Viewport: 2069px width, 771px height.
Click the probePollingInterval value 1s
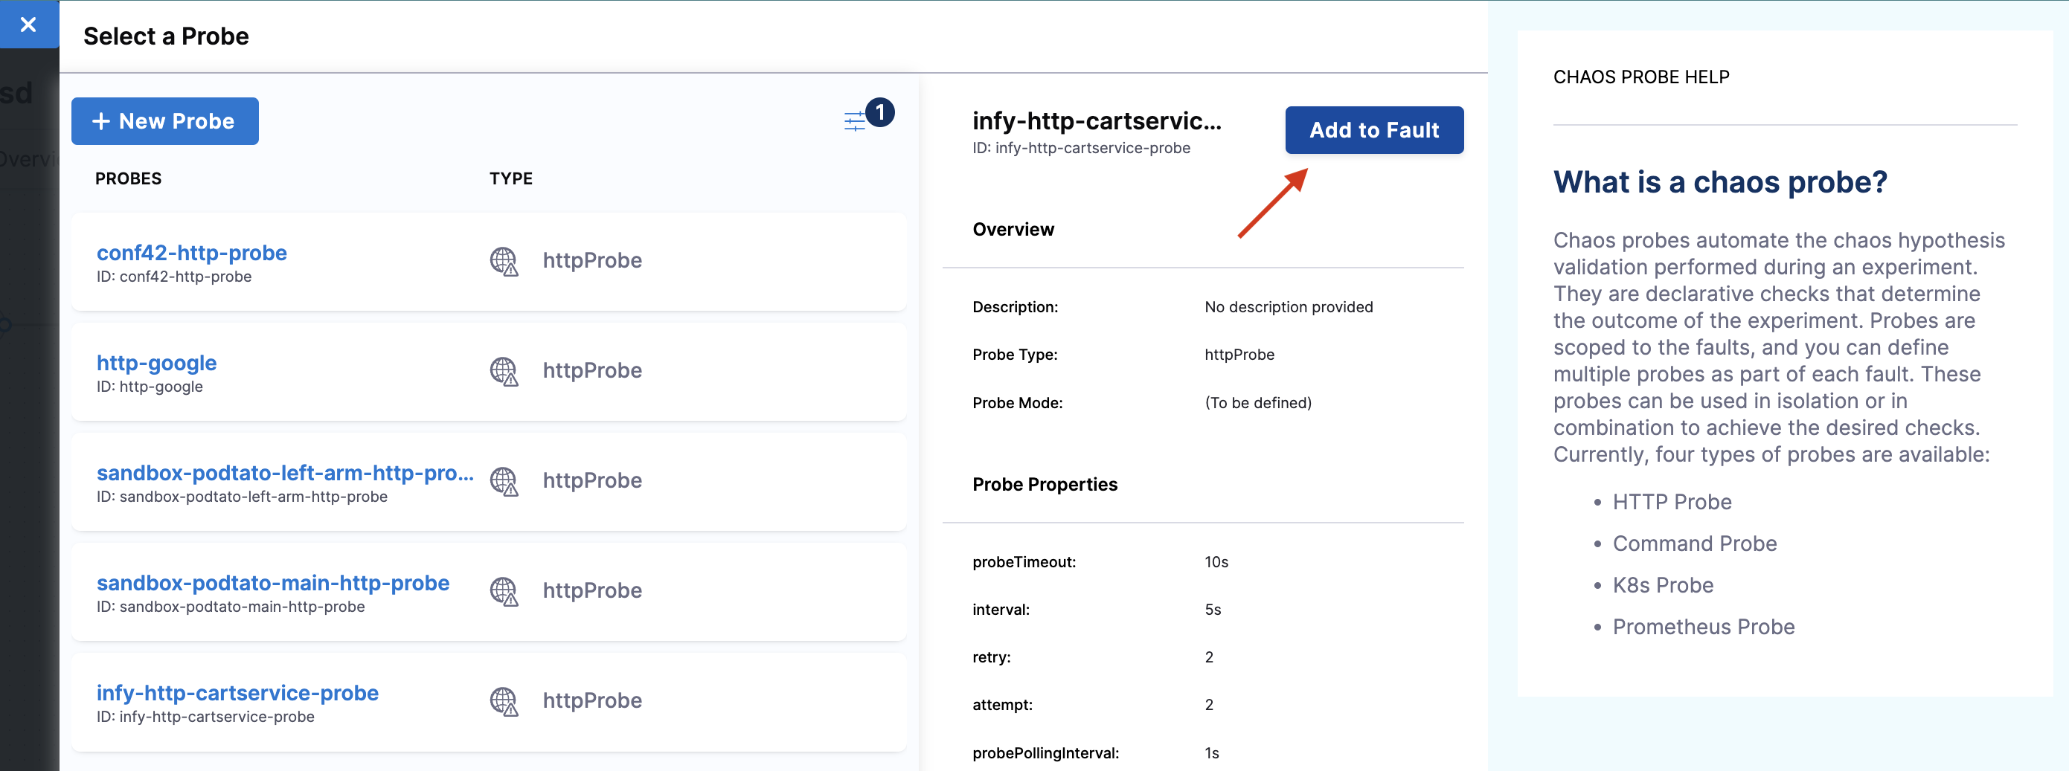click(1211, 753)
